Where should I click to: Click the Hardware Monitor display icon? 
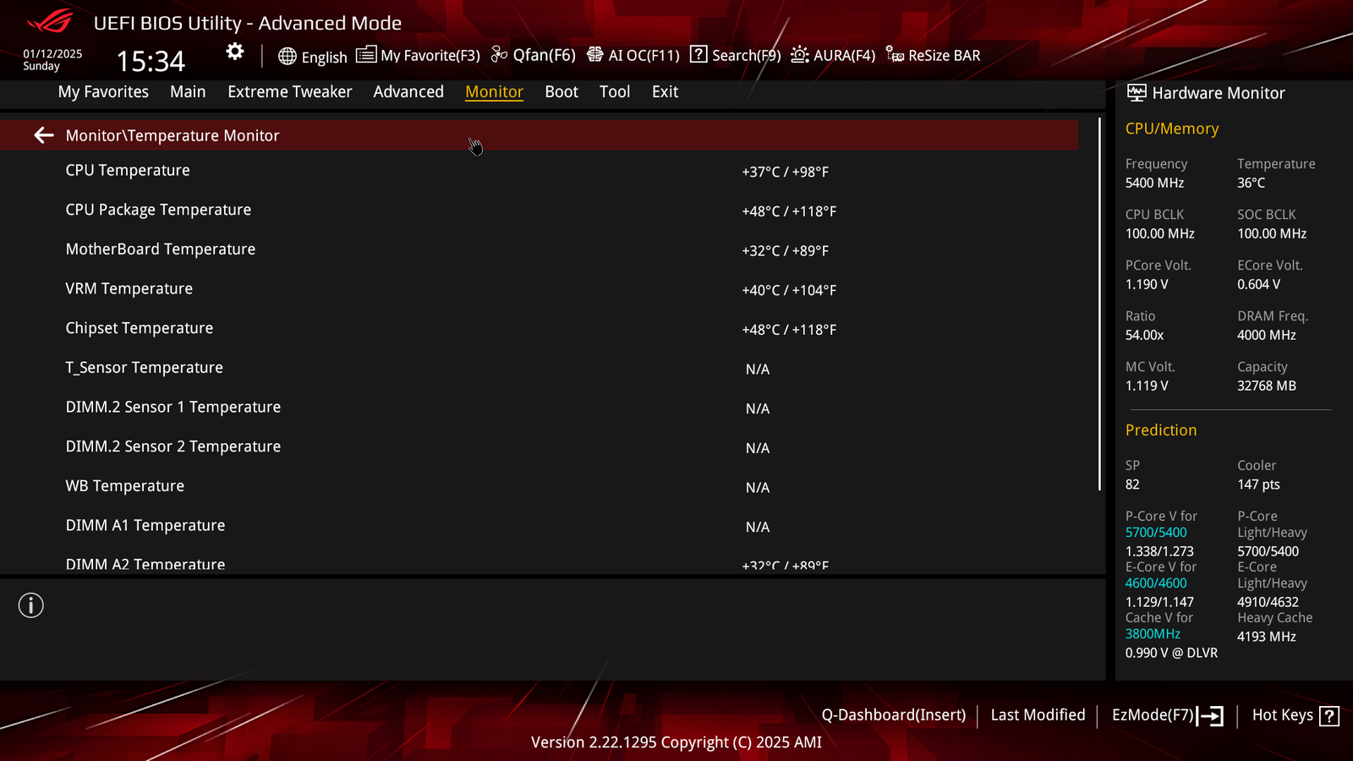click(x=1137, y=93)
